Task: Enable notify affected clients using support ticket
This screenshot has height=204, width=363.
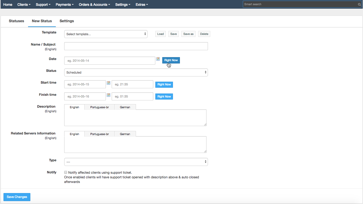Action: [x=66, y=172]
